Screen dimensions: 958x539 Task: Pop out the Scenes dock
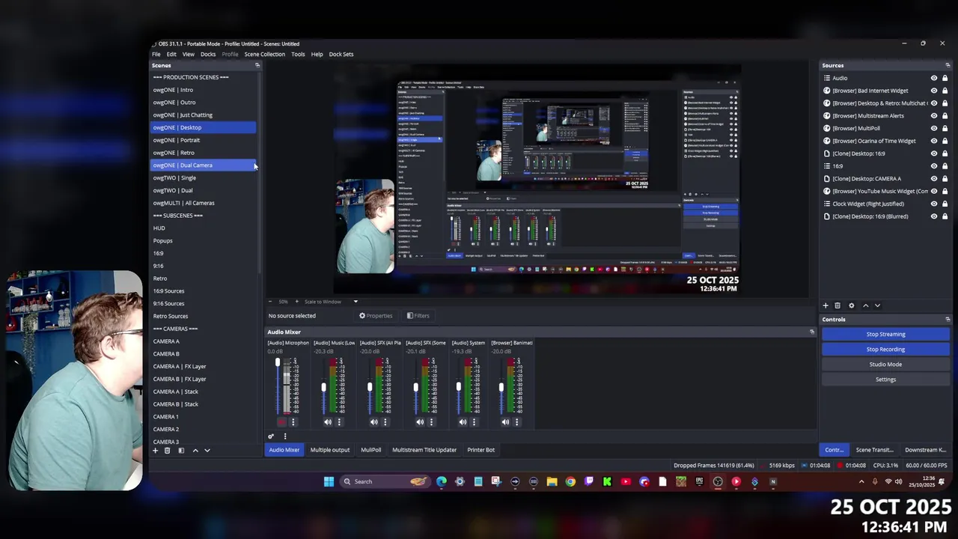[257, 65]
